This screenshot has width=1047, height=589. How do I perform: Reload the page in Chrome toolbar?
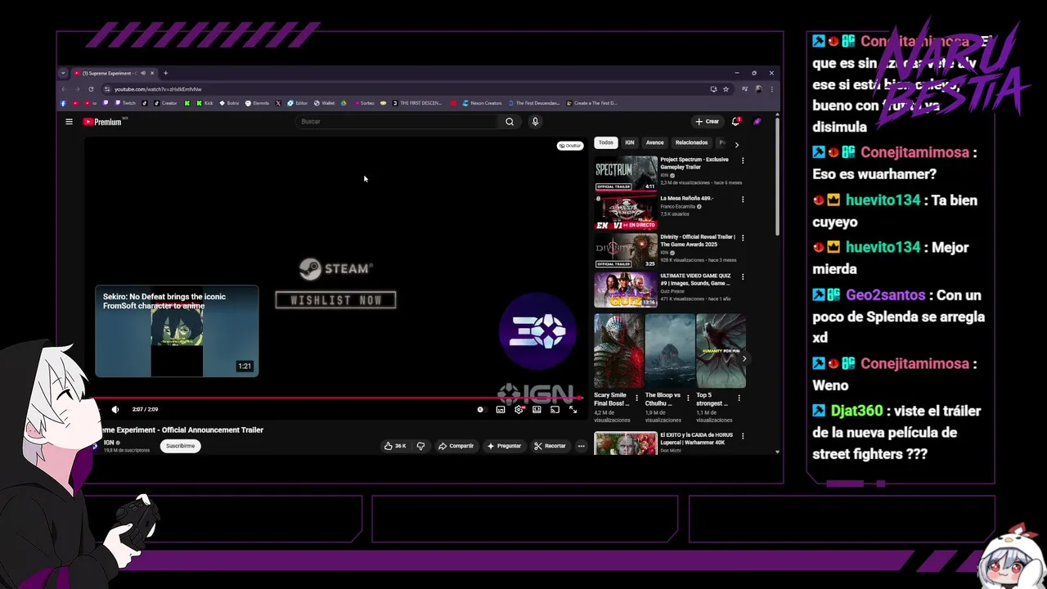[x=91, y=89]
